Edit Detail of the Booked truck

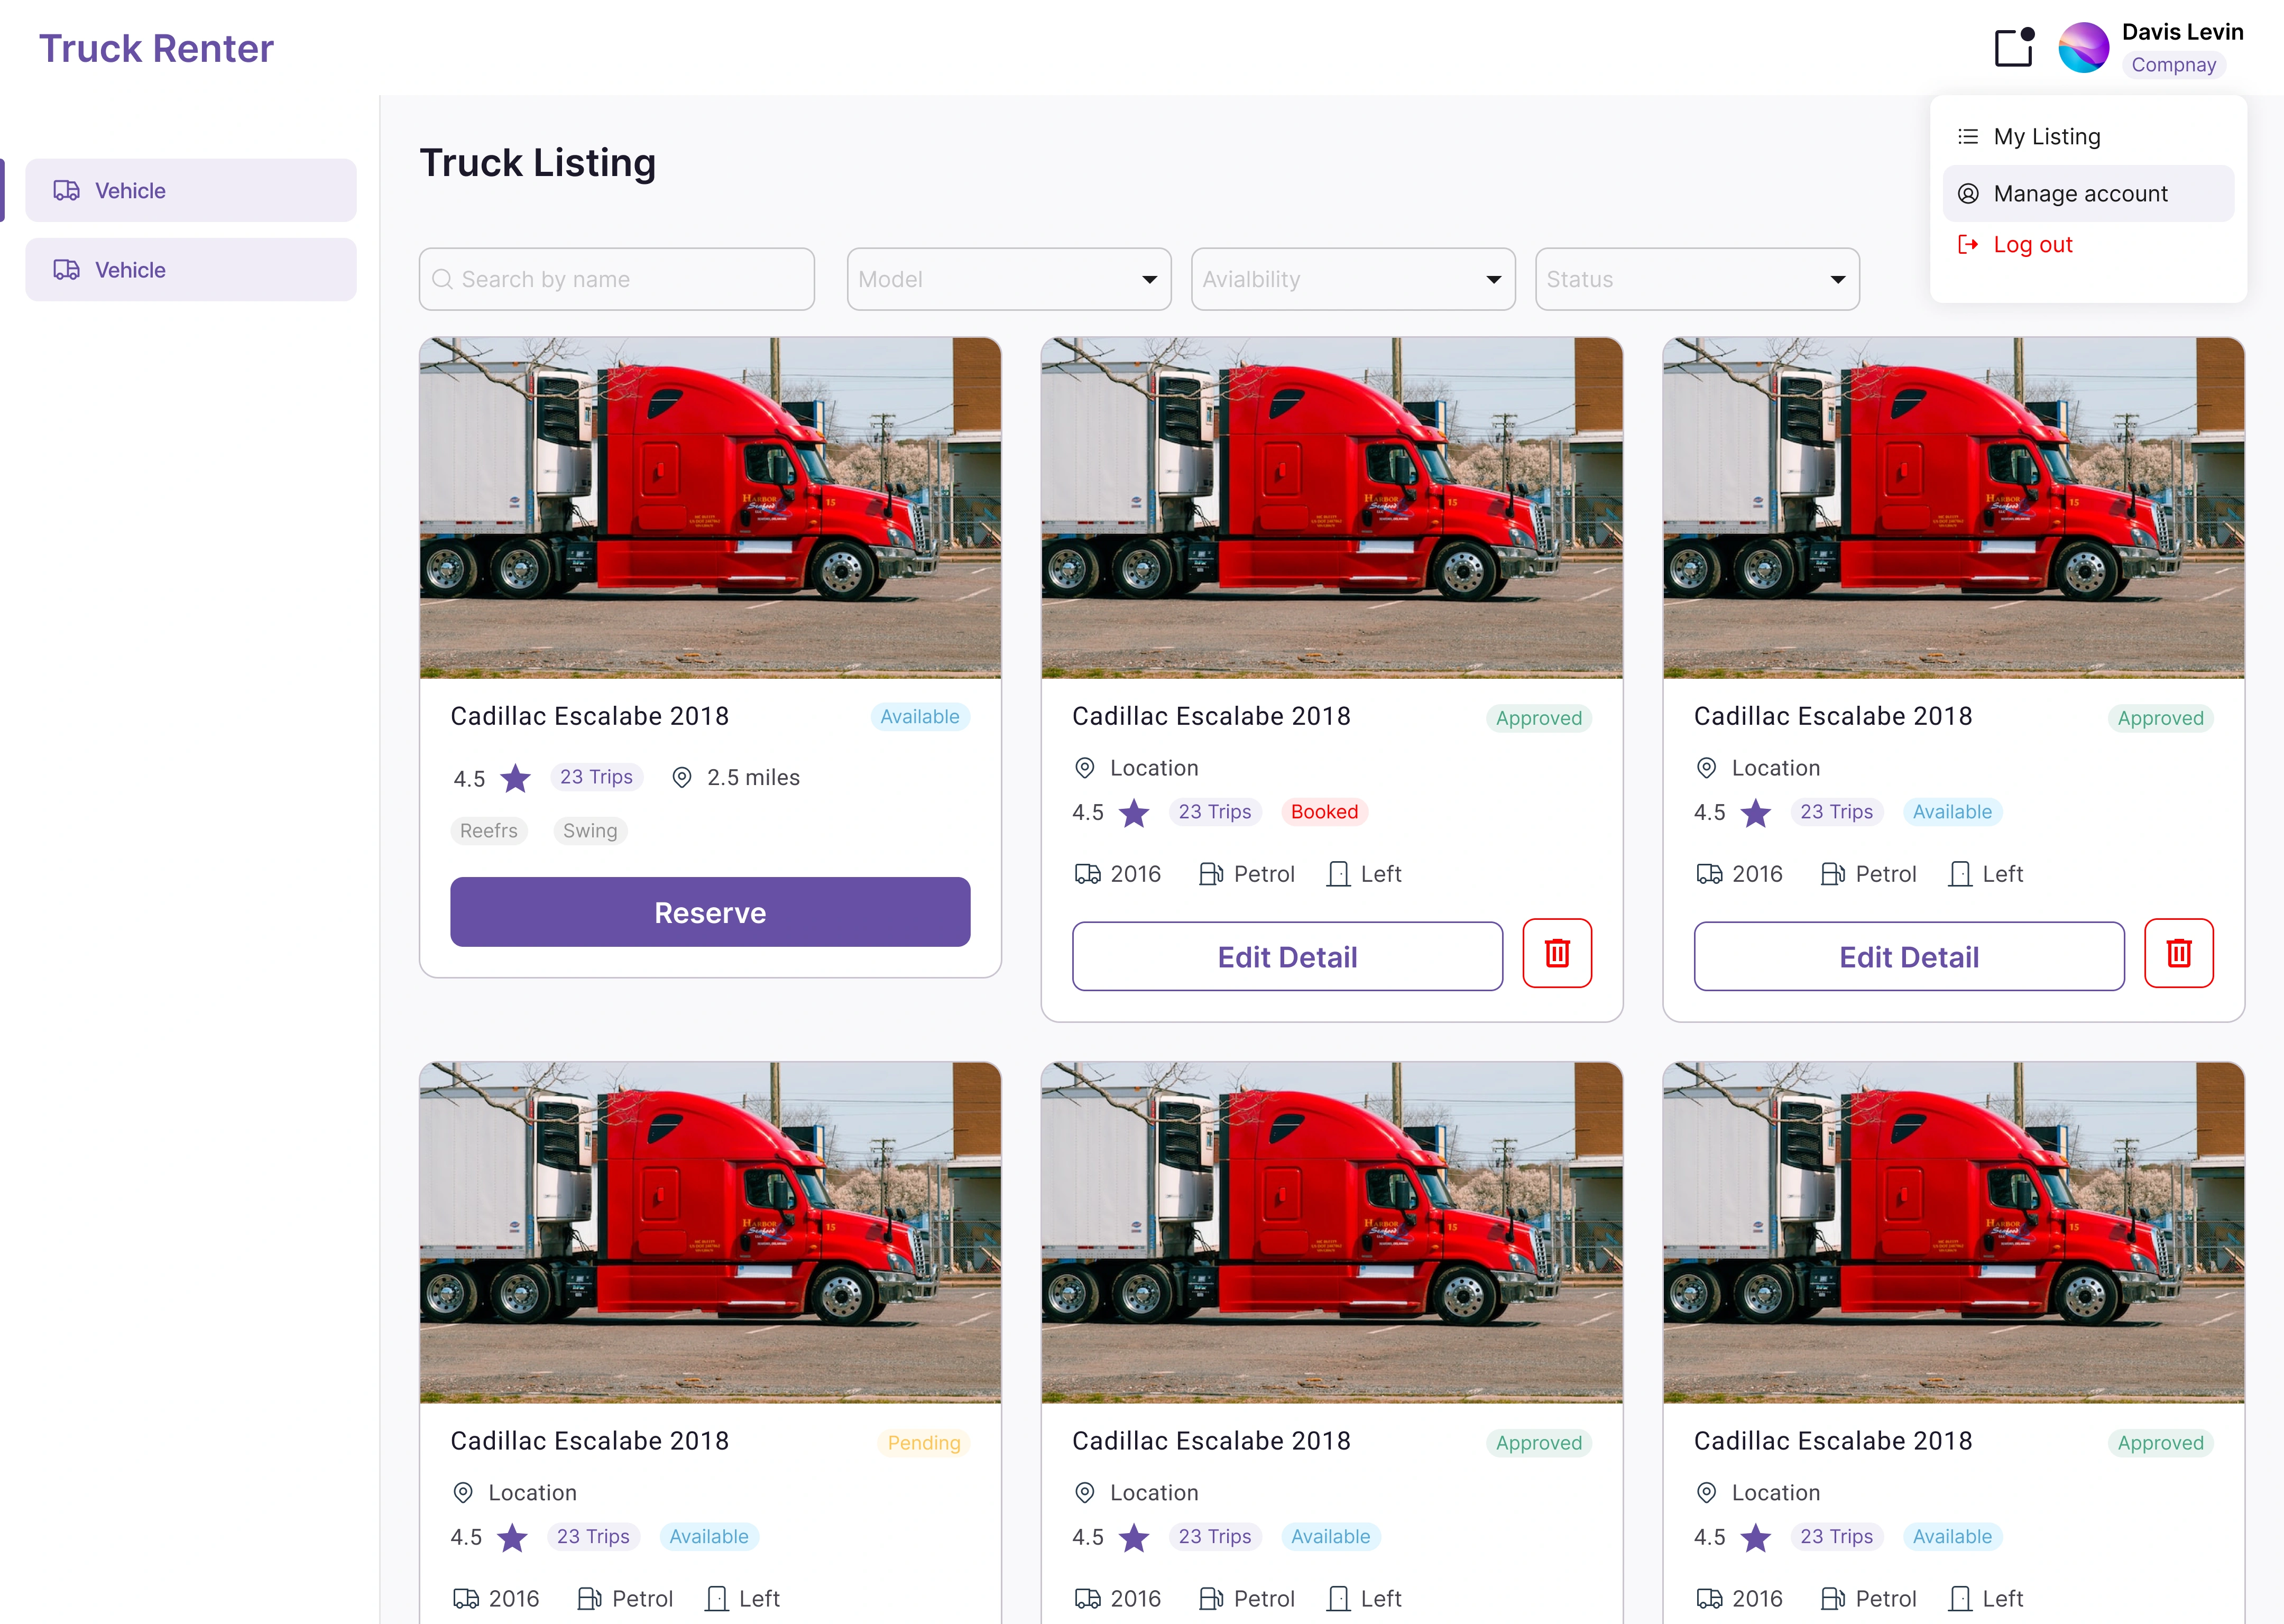click(1287, 956)
